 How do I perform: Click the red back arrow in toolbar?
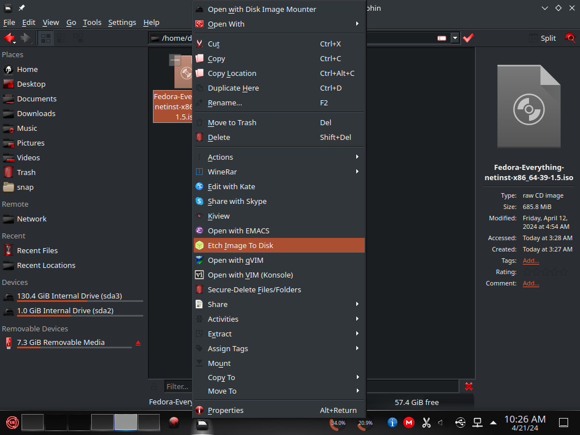(9, 38)
